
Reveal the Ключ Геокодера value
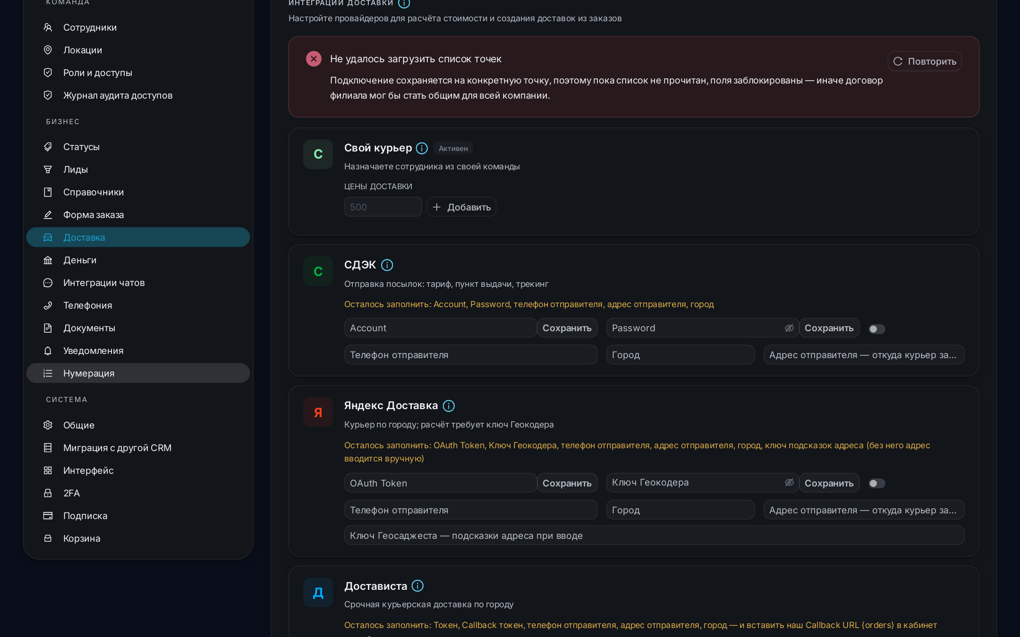pos(789,482)
